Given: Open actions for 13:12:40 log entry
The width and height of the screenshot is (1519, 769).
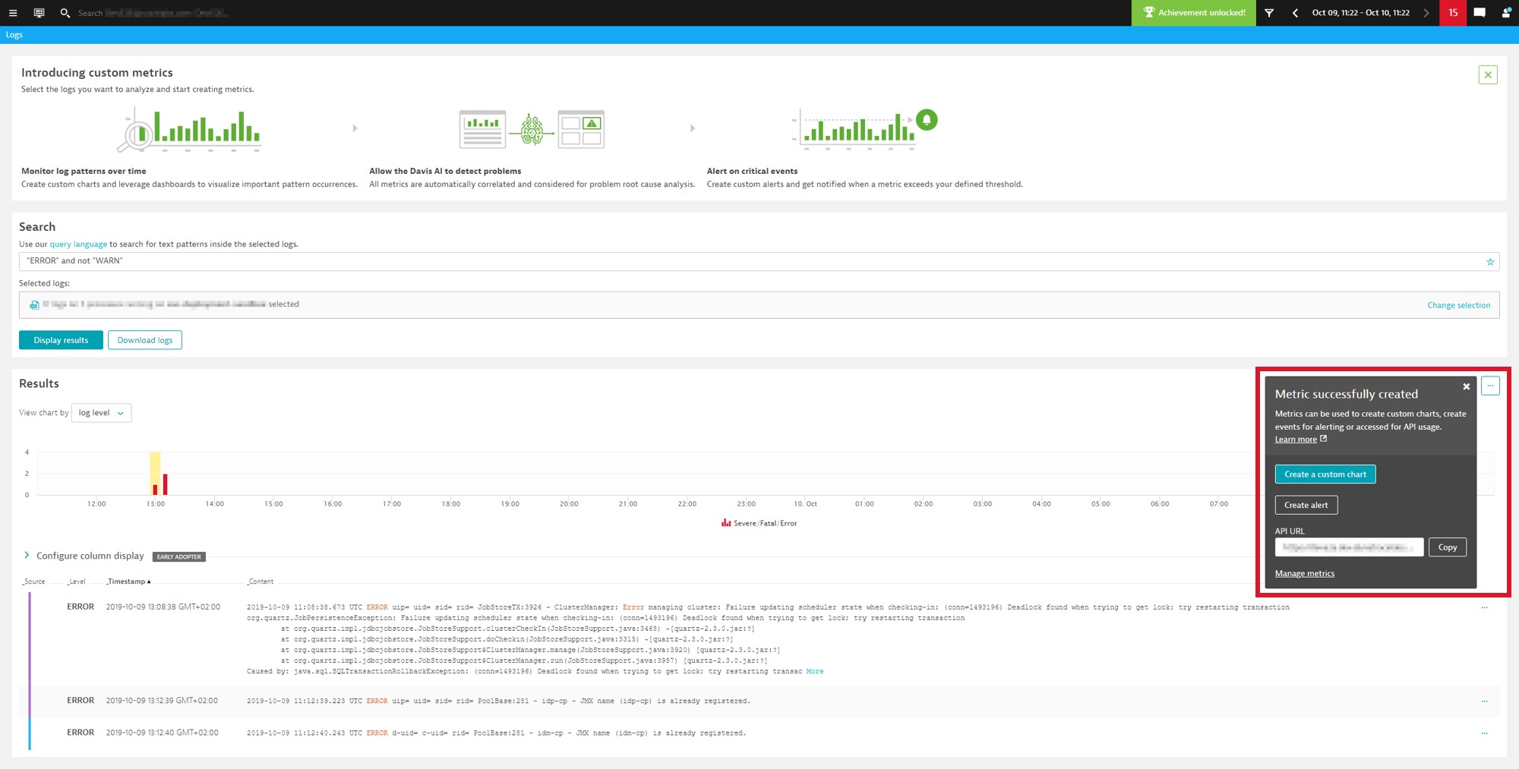Looking at the screenshot, I should [1484, 733].
